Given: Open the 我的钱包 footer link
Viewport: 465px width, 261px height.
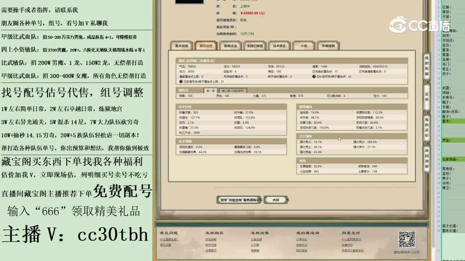Looking at the screenshot, I should coord(302,250).
